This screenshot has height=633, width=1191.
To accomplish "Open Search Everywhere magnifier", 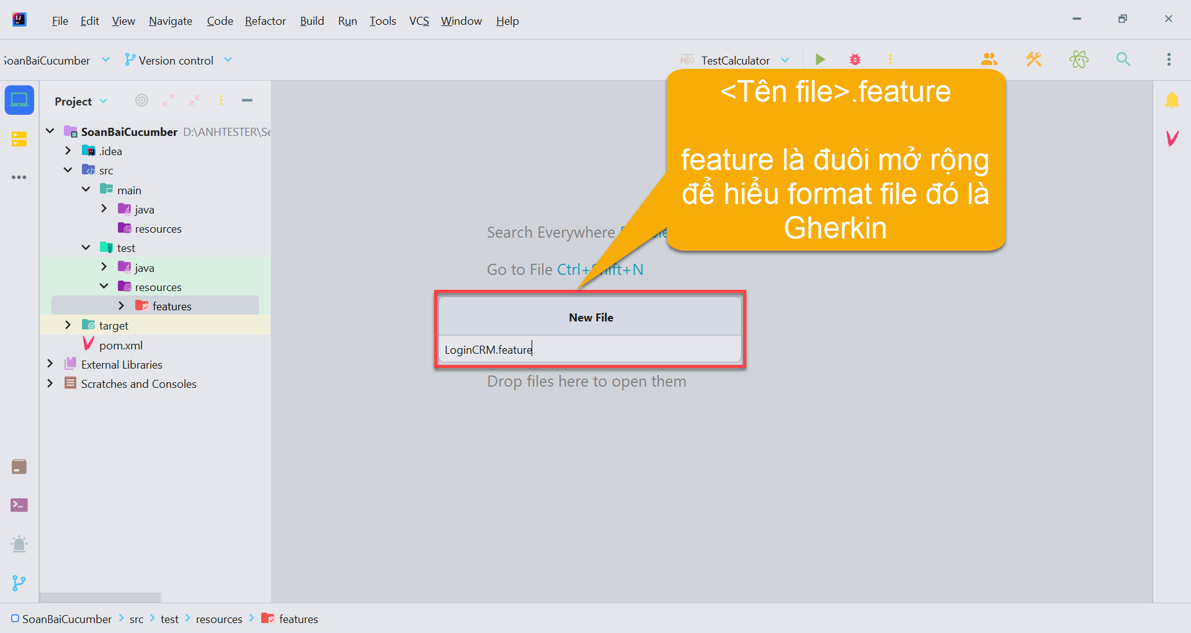I will [x=1123, y=60].
